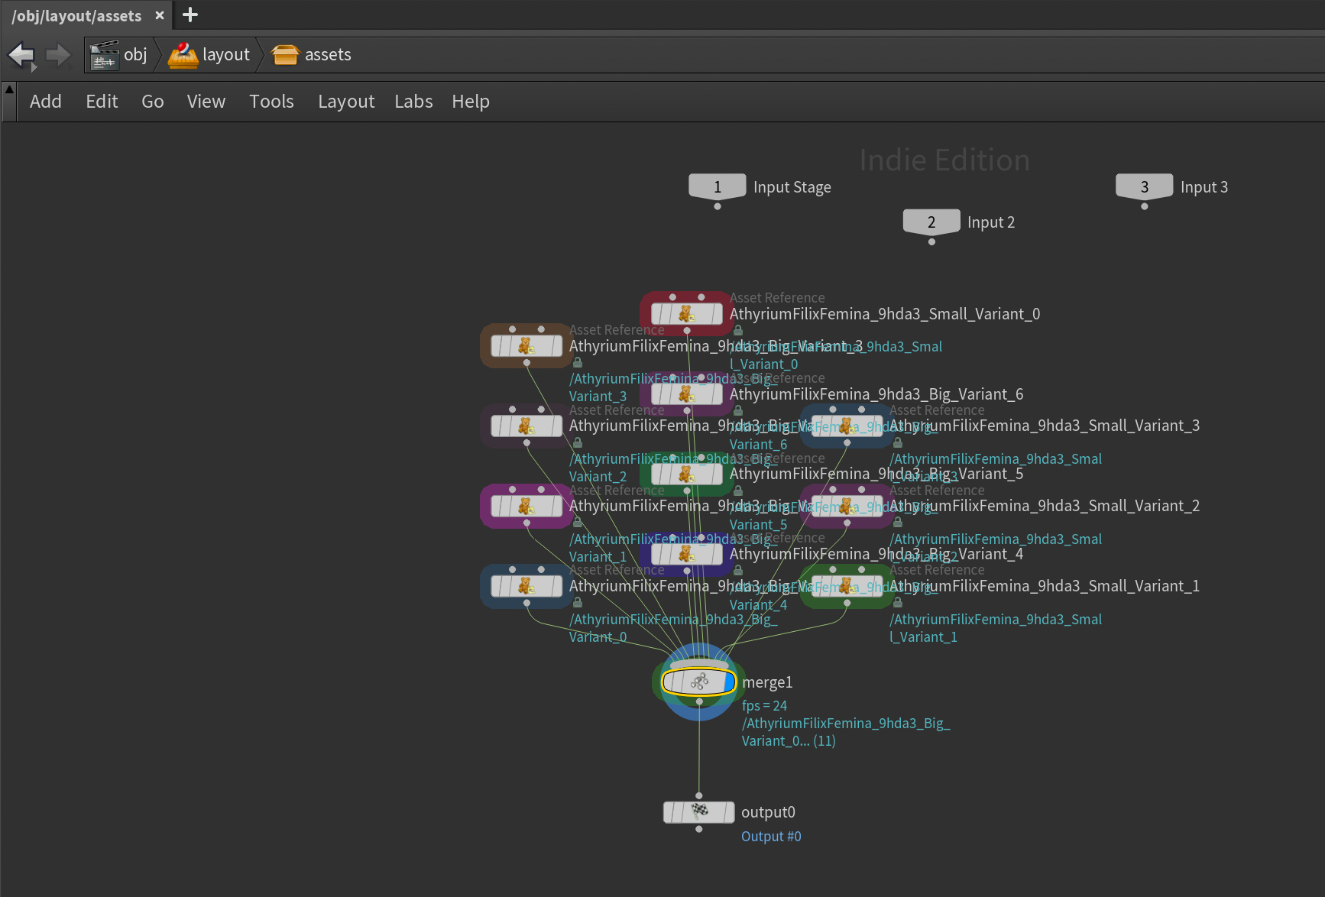The height and width of the screenshot is (897, 1325).
Task: Select the brown Big_Variant_3 asset node
Action: [526, 346]
